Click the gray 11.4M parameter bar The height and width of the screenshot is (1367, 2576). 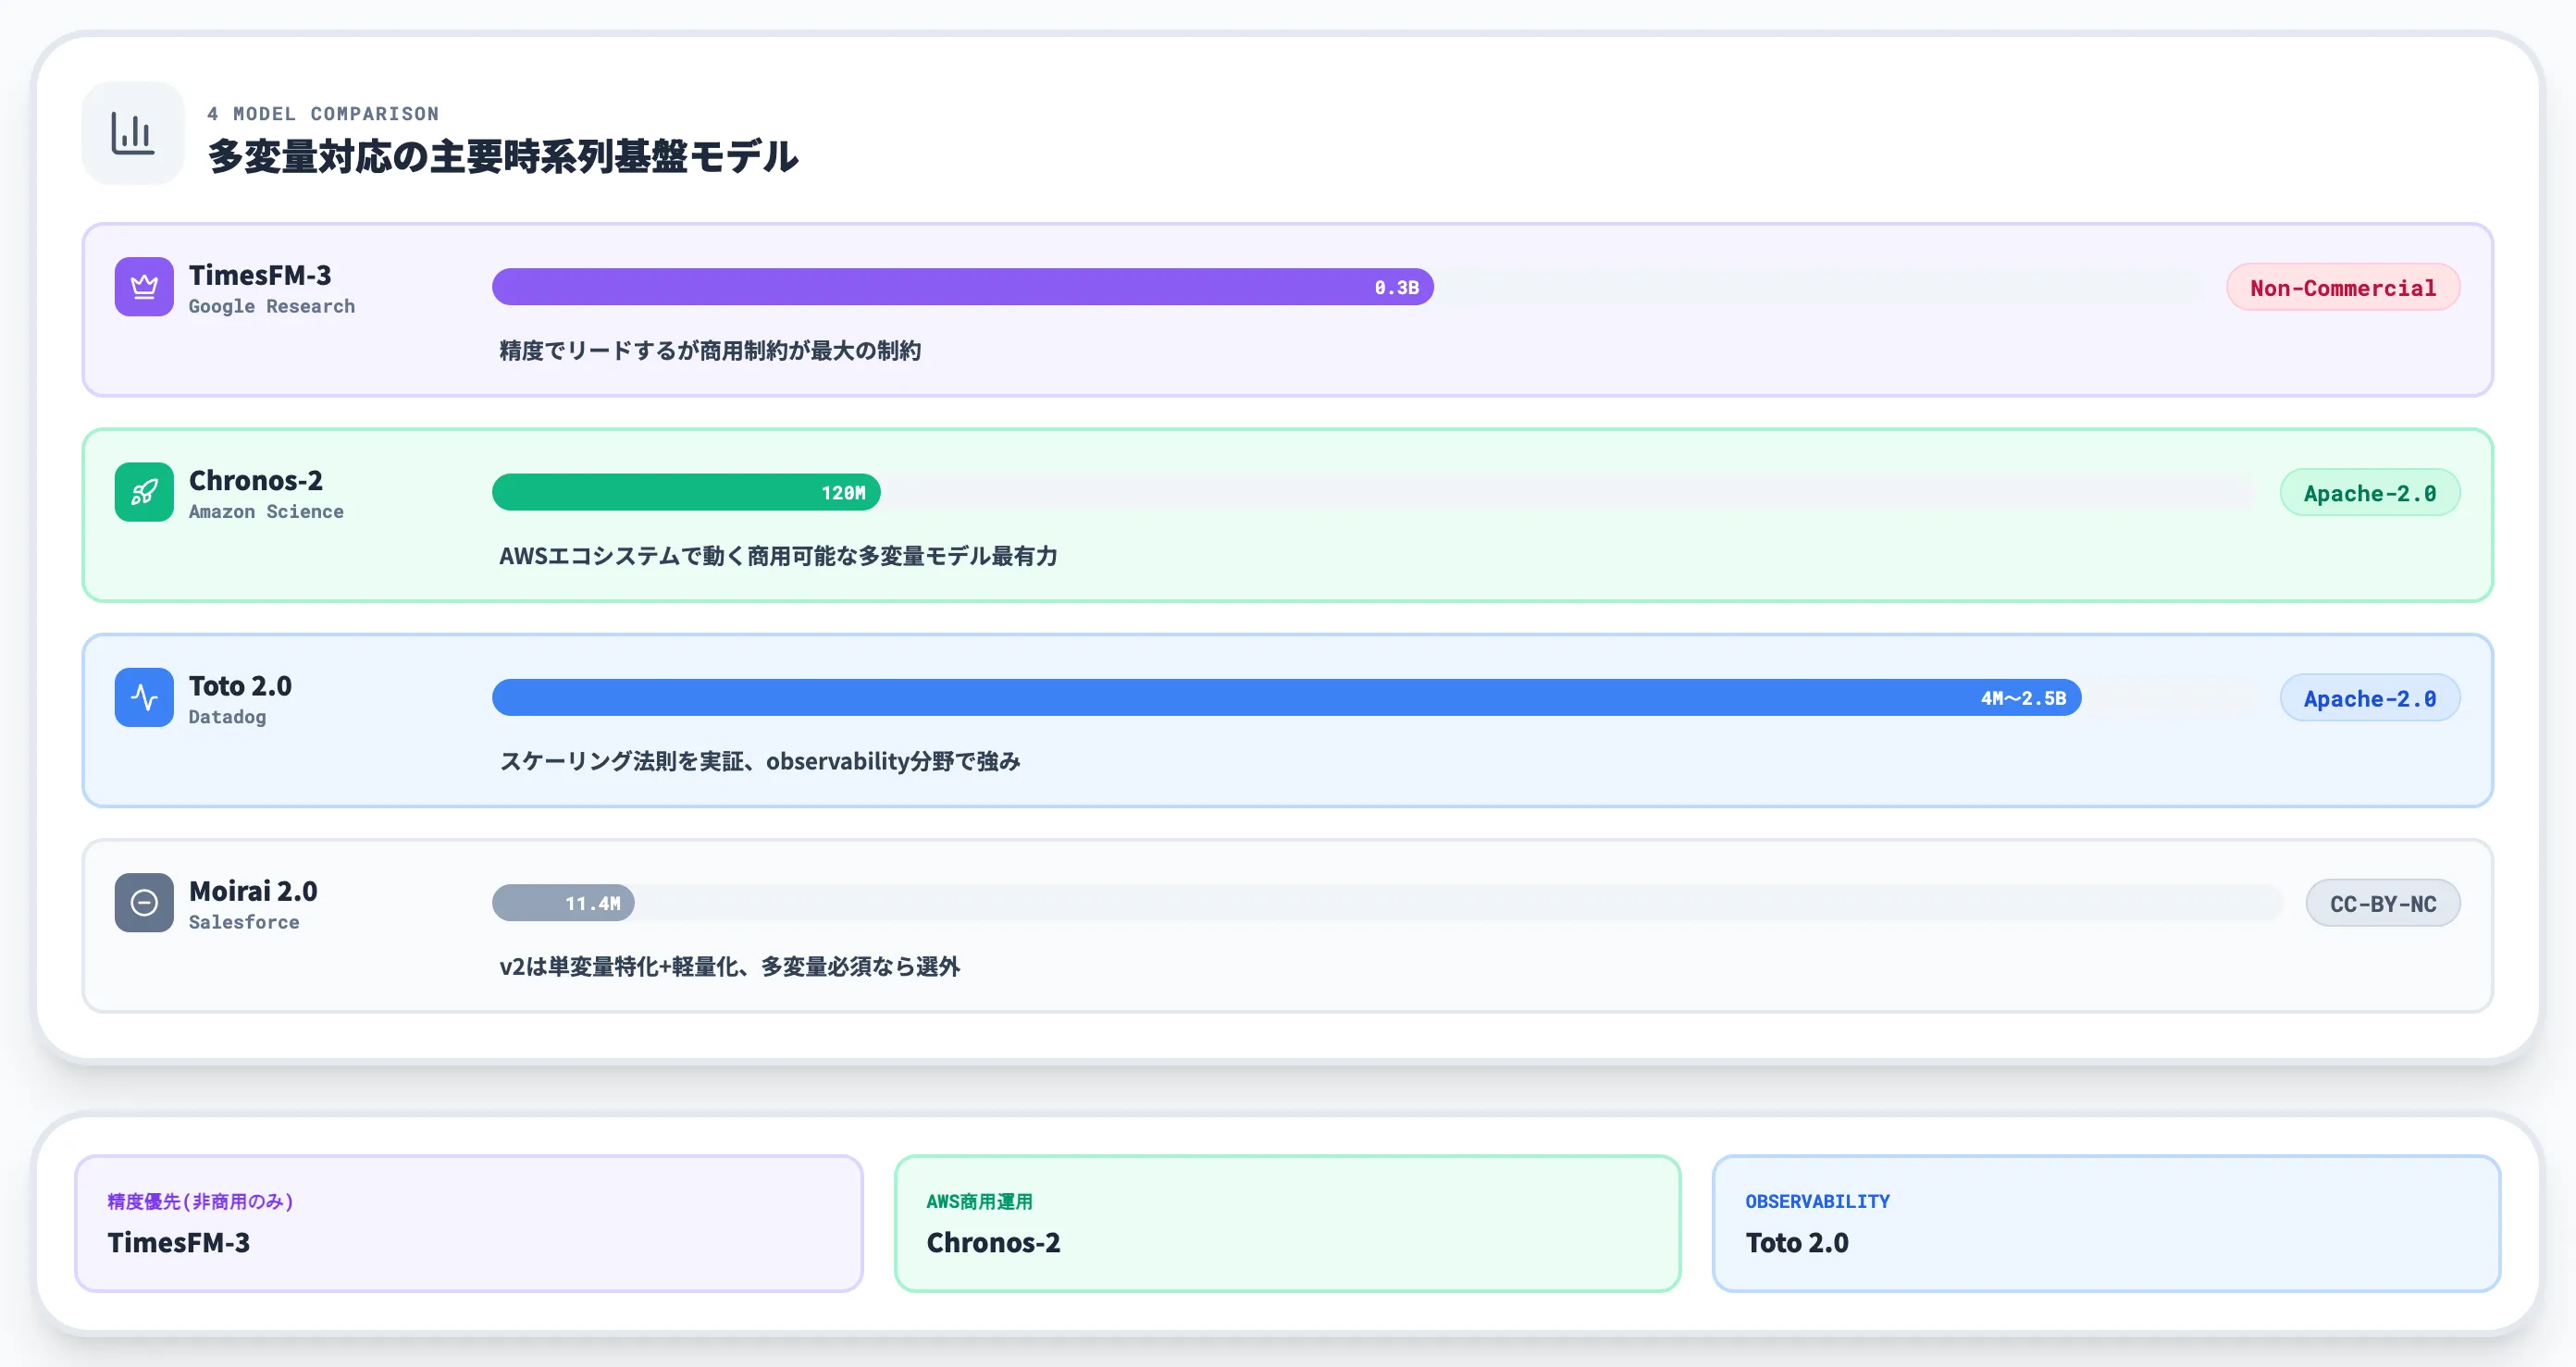(563, 903)
